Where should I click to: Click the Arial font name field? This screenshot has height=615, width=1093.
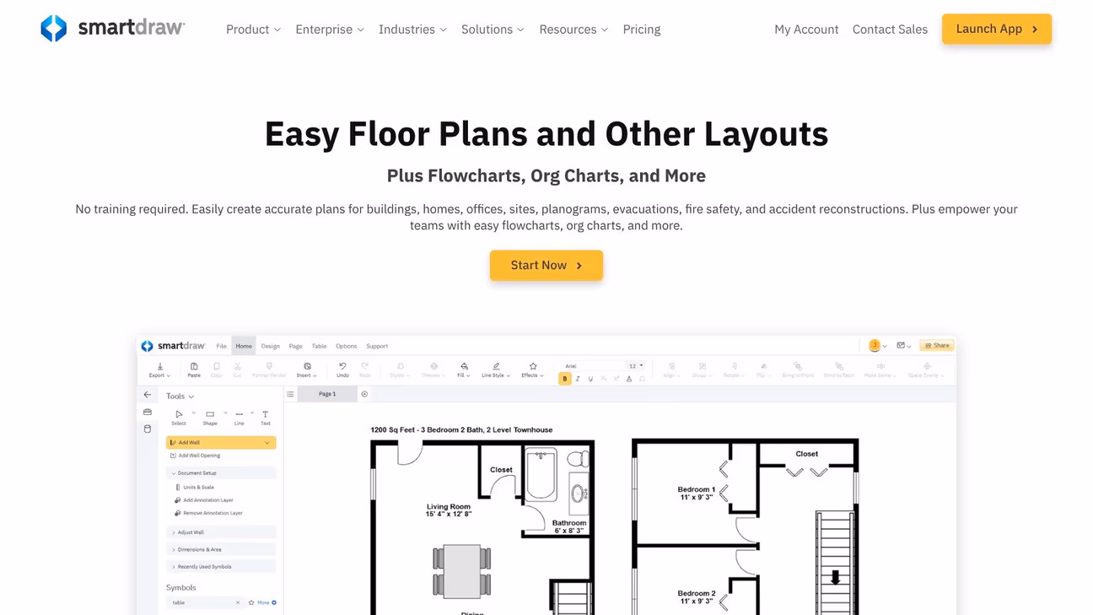pyautogui.click(x=594, y=365)
